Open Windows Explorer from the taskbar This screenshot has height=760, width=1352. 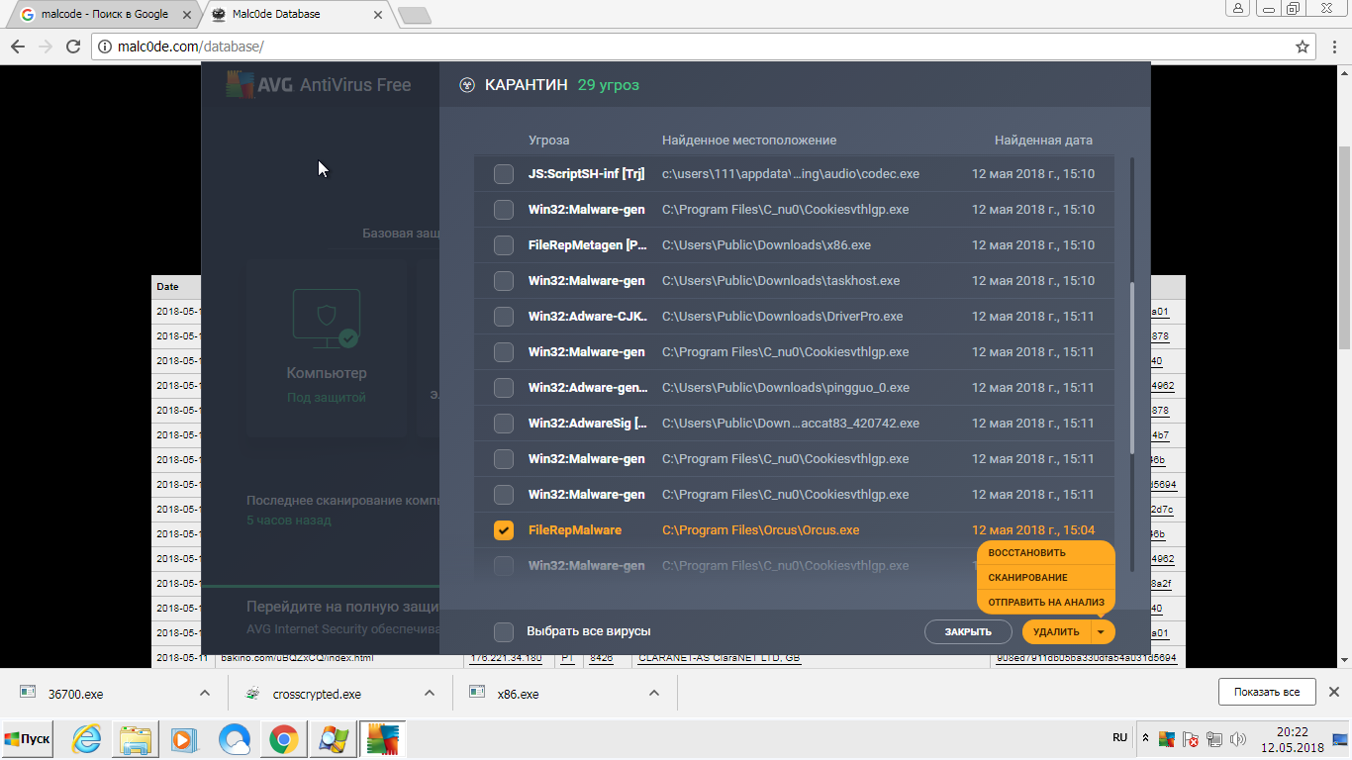[x=137, y=739]
